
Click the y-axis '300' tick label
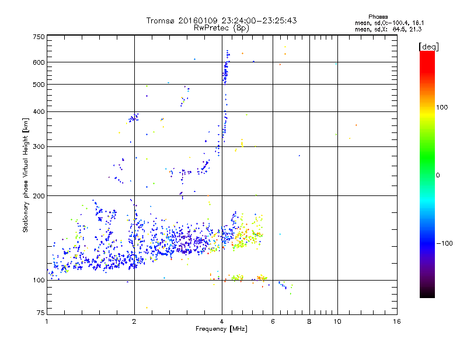39,147
